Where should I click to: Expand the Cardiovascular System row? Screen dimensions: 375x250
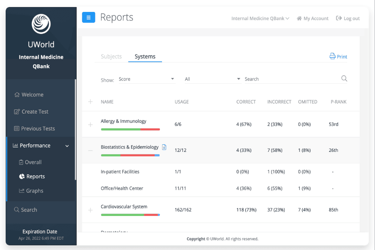tap(90, 210)
